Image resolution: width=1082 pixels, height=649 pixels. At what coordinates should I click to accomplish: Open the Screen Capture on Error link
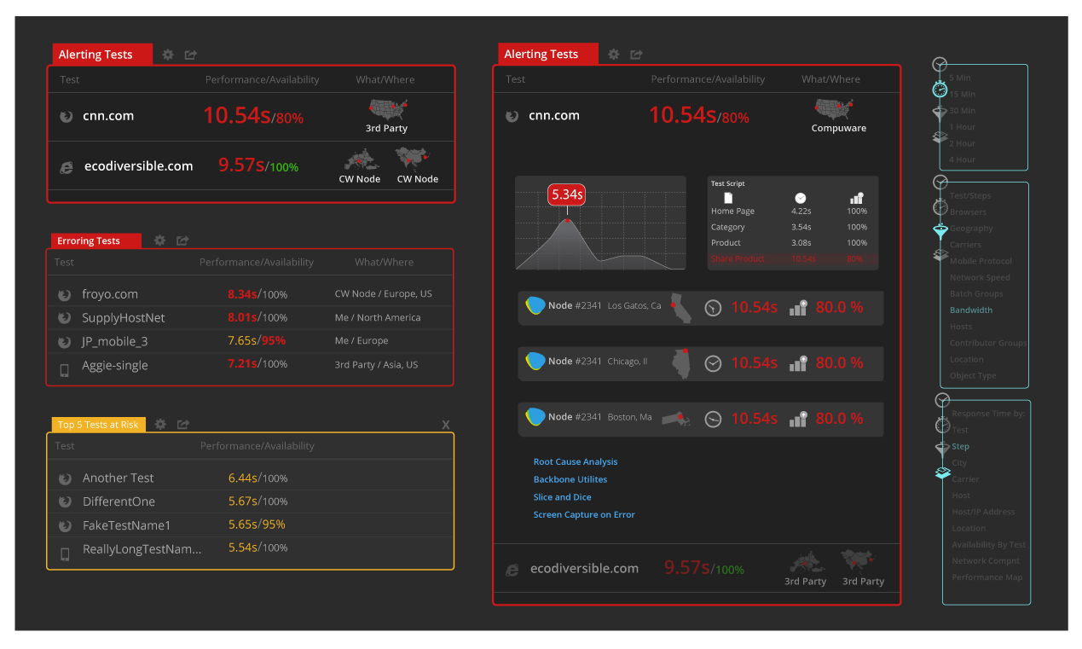(x=584, y=514)
